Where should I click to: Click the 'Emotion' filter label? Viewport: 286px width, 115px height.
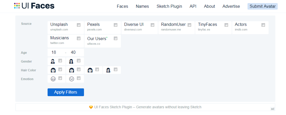tap(27, 79)
